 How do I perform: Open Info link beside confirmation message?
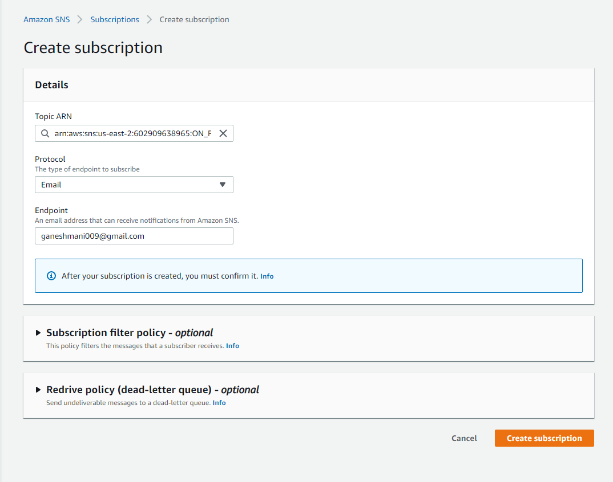[x=267, y=276]
